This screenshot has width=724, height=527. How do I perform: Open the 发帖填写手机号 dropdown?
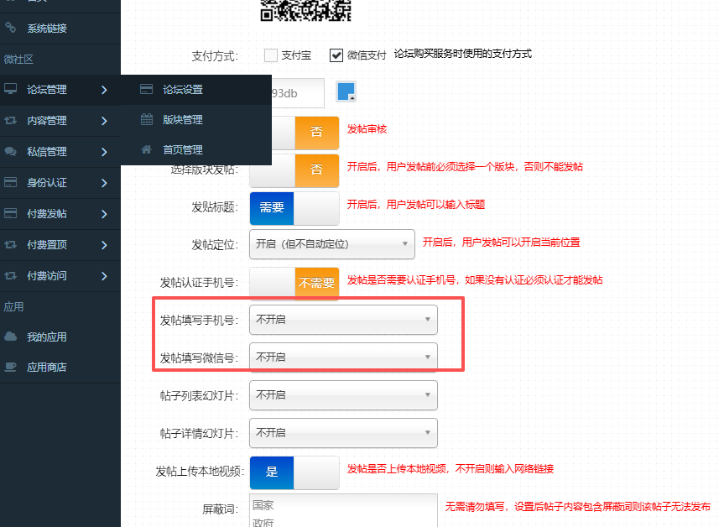click(343, 320)
